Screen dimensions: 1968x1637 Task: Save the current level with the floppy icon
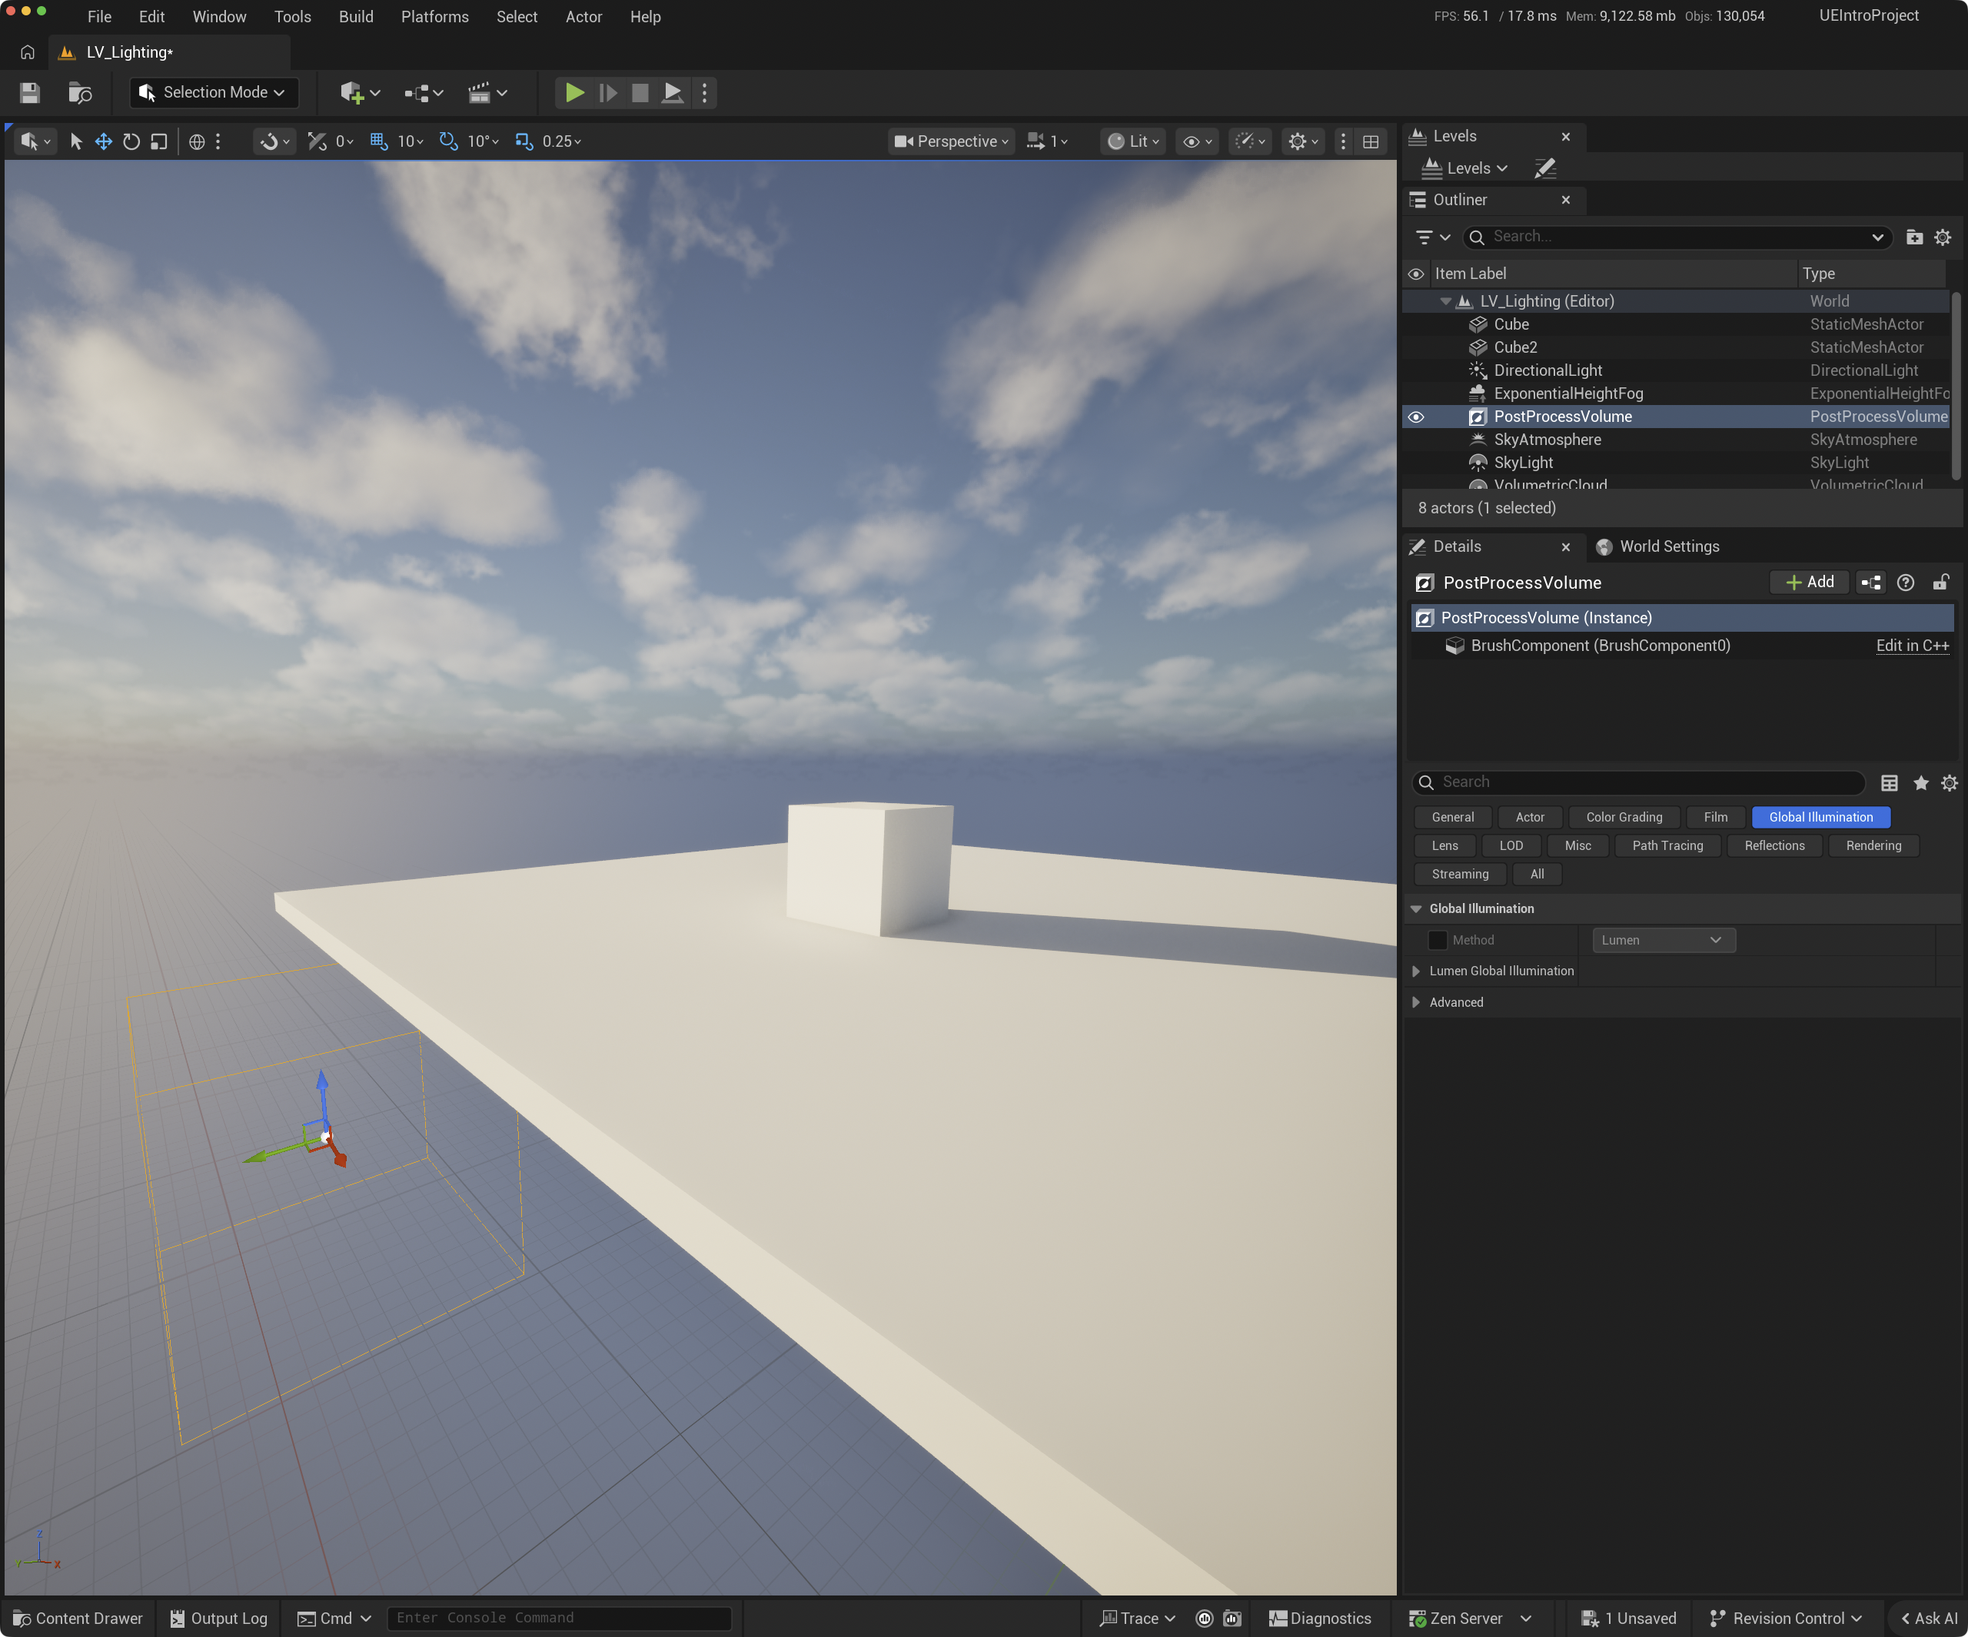(30, 93)
